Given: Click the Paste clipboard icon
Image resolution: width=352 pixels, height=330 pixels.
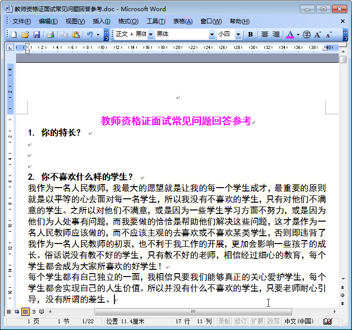Looking at the screenshot, I should [x=76, y=35].
